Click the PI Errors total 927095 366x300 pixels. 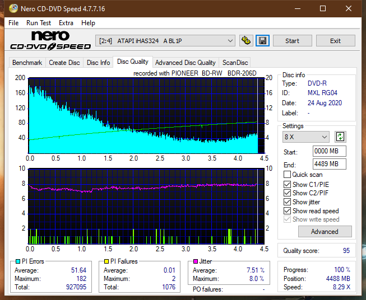click(x=76, y=287)
